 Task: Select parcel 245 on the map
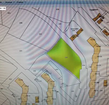(57, 70)
